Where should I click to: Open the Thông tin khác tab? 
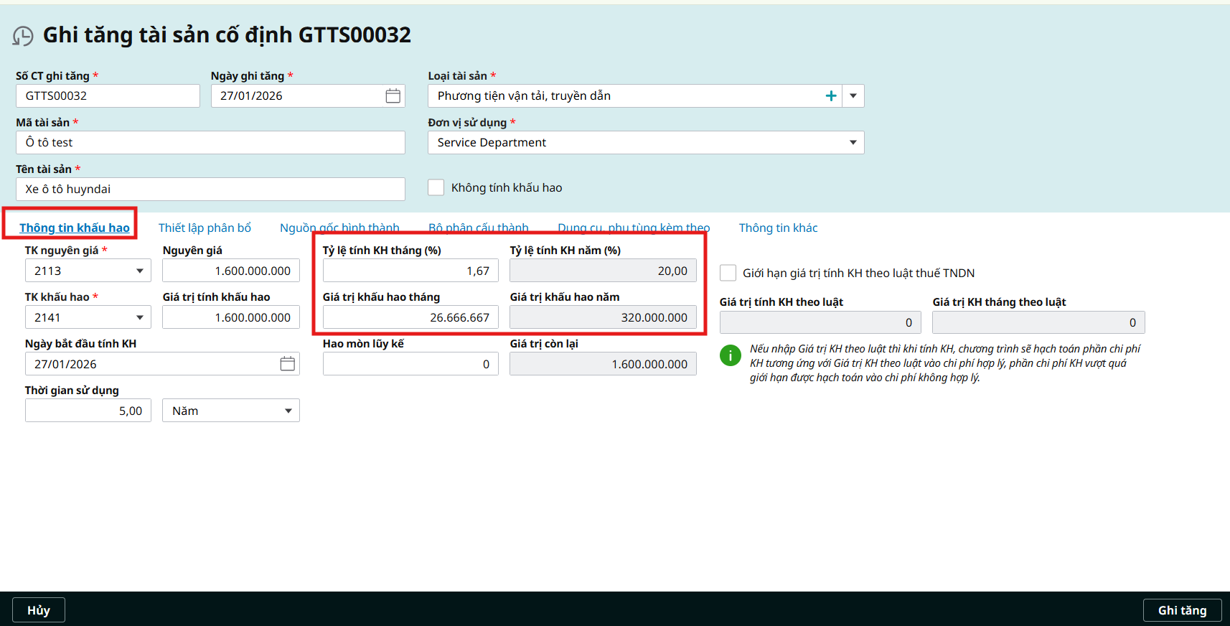778,228
